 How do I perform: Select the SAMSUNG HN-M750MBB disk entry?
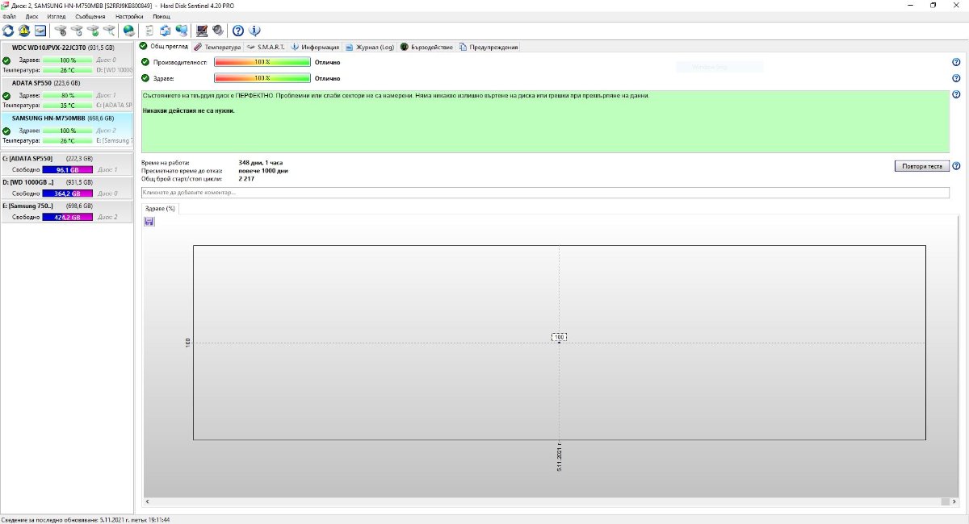[66, 130]
